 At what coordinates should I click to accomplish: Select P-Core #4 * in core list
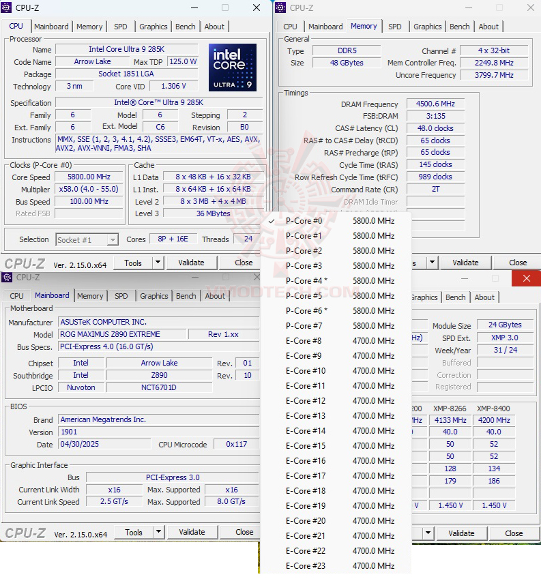pyautogui.click(x=336, y=281)
